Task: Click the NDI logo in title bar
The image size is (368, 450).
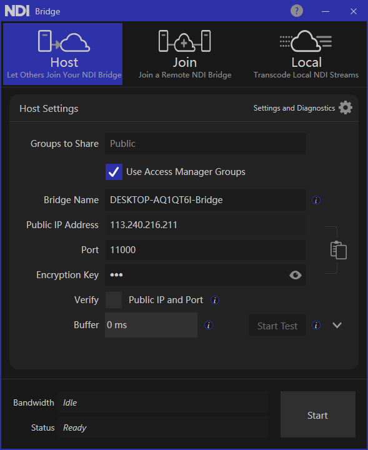Action: (x=17, y=11)
